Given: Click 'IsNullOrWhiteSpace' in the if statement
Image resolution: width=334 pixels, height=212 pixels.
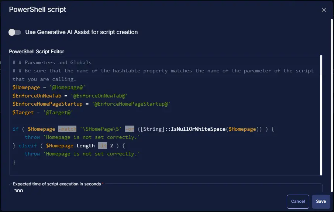Looking at the screenshot, I should point(198,129).
